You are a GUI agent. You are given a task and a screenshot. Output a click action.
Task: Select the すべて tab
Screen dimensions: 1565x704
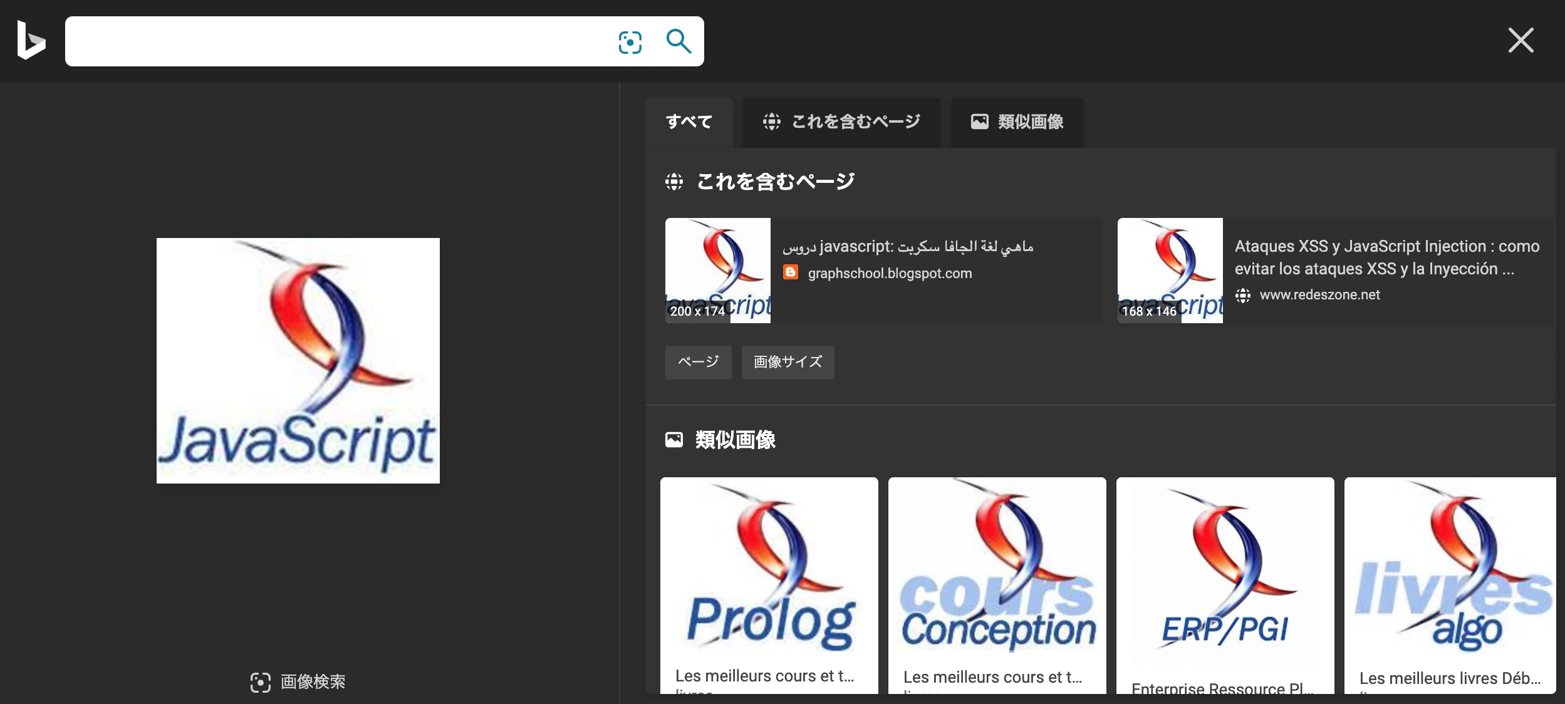pos(689,122)
